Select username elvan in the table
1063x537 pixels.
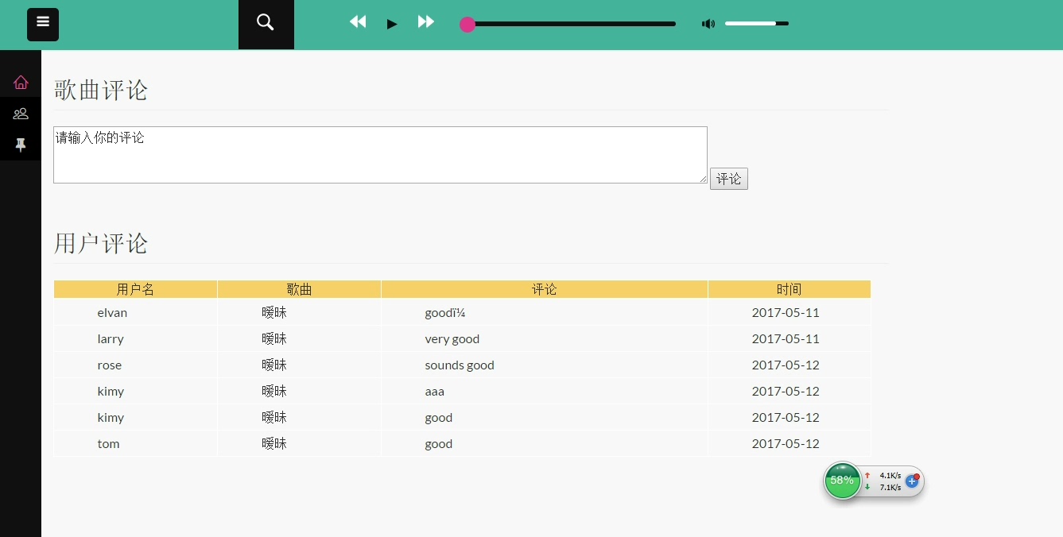pyautogui.click(x=112, y=313)
